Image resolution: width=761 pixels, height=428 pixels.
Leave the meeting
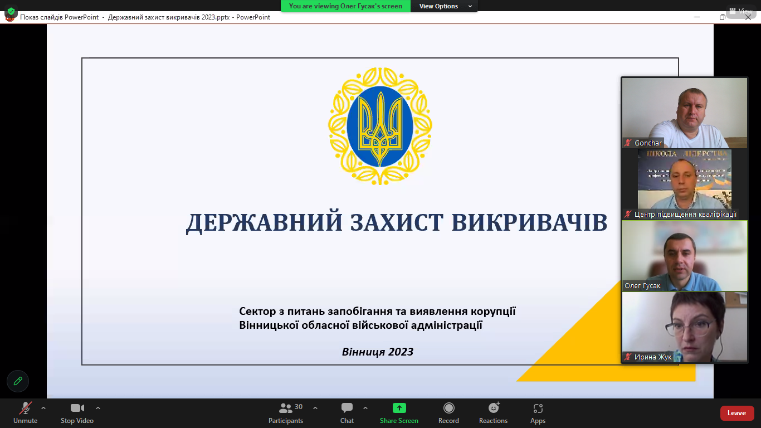click(737, 413)
